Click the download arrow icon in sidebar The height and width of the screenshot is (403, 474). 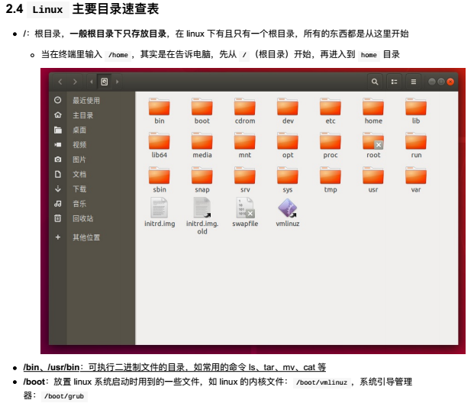click(58, 189)
